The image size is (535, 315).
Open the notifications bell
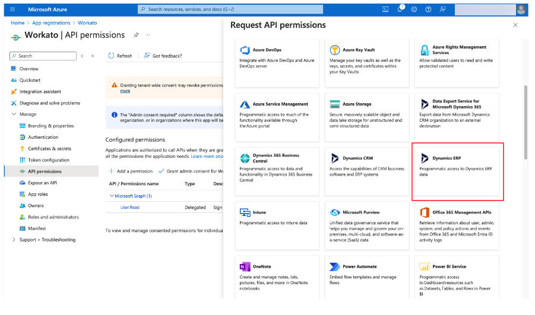(400, 9)
